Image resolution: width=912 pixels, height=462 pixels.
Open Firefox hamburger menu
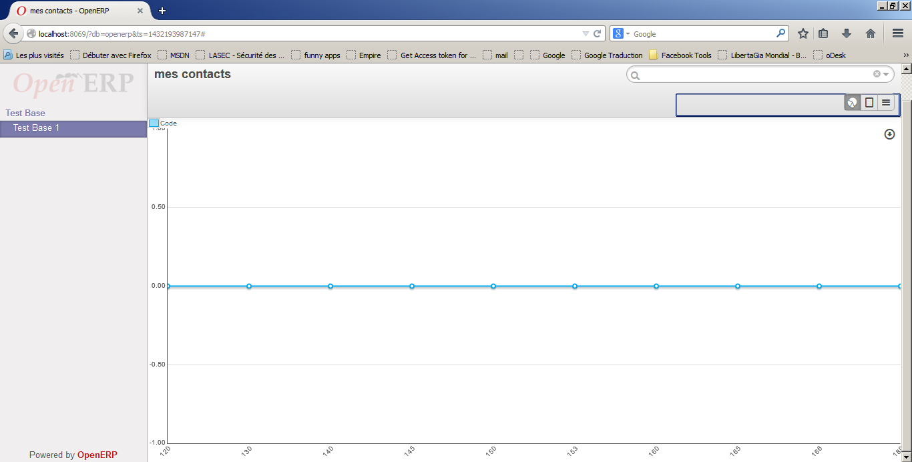pyautogui.click(x=898, y=33)
